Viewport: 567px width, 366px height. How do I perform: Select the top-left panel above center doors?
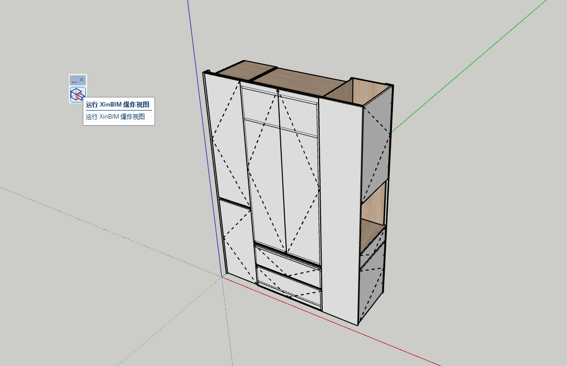(260, 104)
